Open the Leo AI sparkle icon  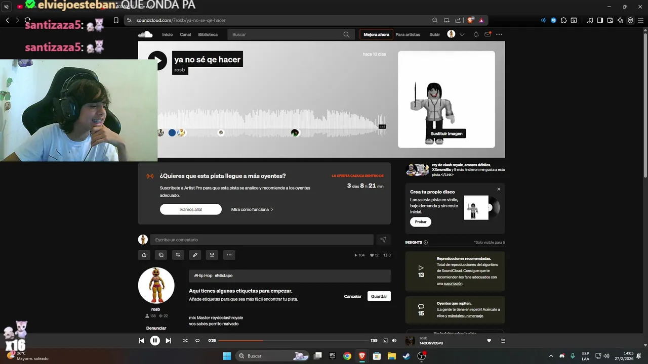(620, 20)
